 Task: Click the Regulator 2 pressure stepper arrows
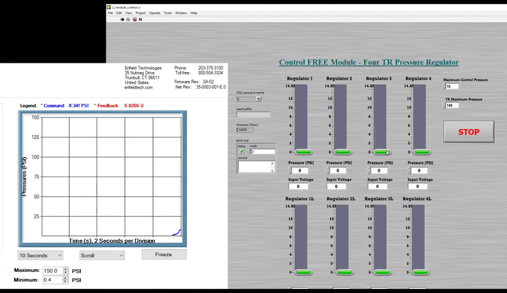pos(328,170)
